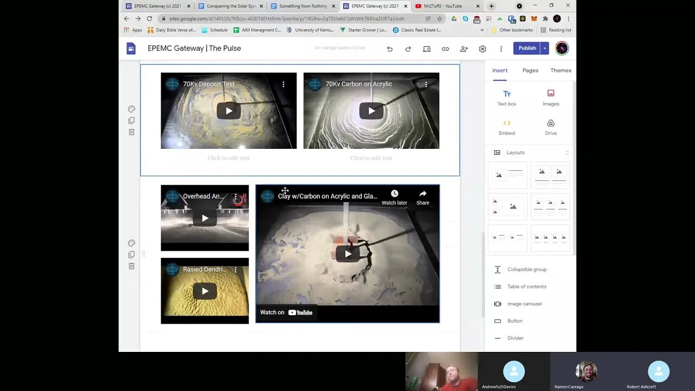Collapse the Layouts section

point(567,153)
